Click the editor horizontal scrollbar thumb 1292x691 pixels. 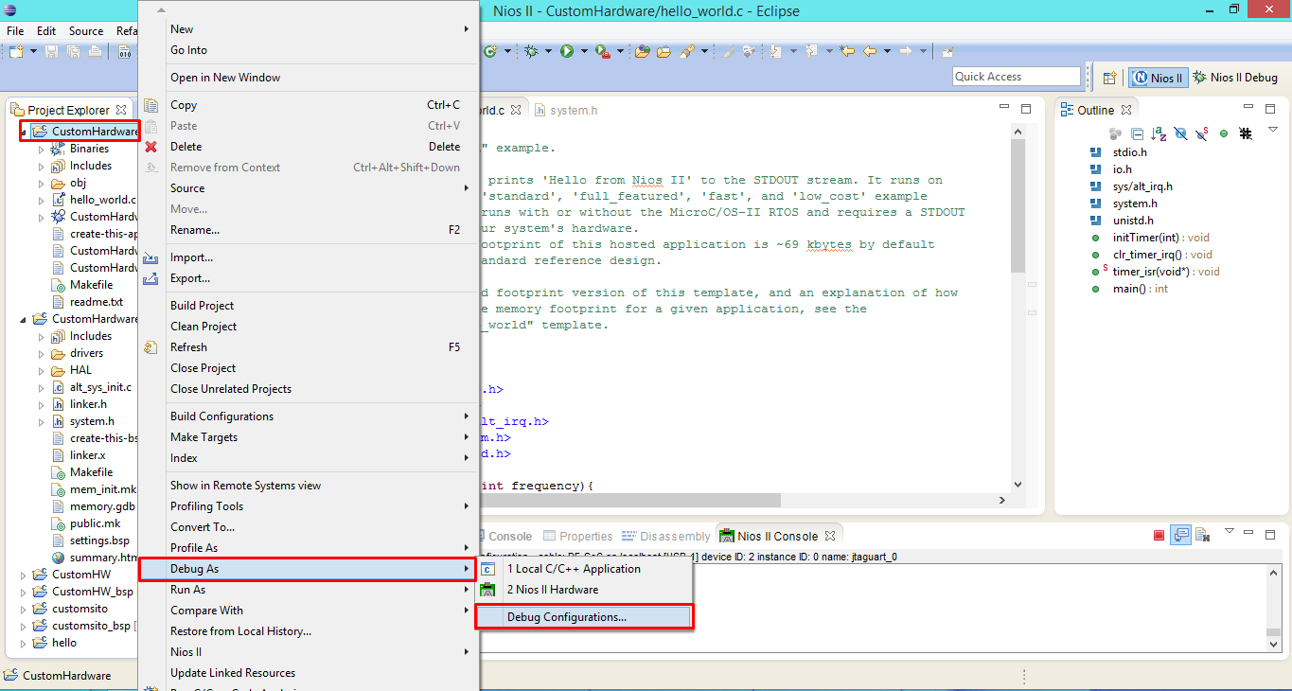click(x=629, y=500)
